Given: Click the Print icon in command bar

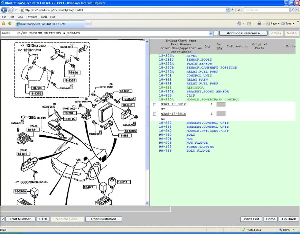Looking at the screenshot, I should (x=259, y=24).
